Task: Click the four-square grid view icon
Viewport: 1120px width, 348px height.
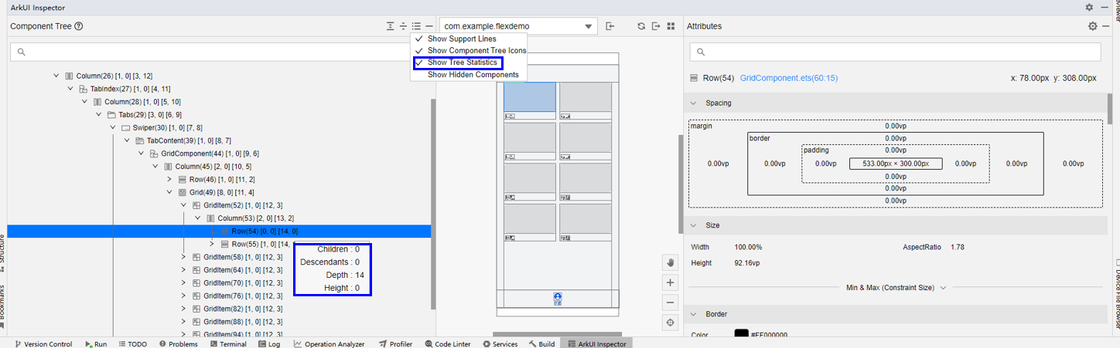Action: pyautogui.click(x=671, y=26)
